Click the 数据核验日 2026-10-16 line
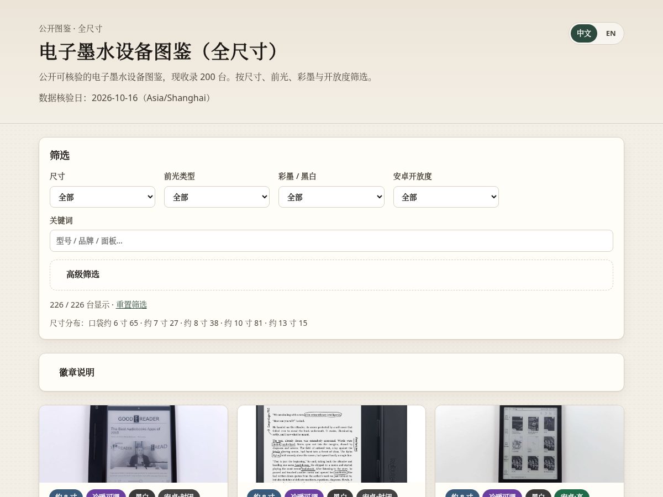Viewport: 663px width, 497px height. click(126, 98)
